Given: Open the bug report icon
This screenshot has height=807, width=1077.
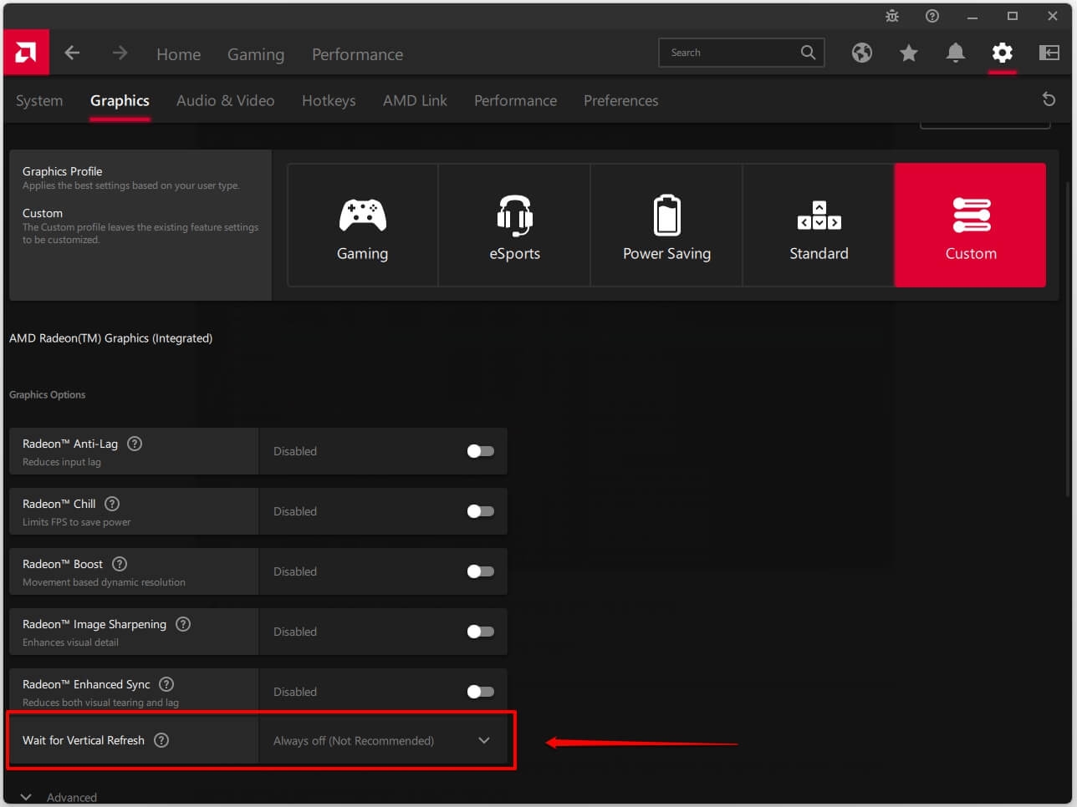Looking at the screenshot, I should [x=892, y=16].
